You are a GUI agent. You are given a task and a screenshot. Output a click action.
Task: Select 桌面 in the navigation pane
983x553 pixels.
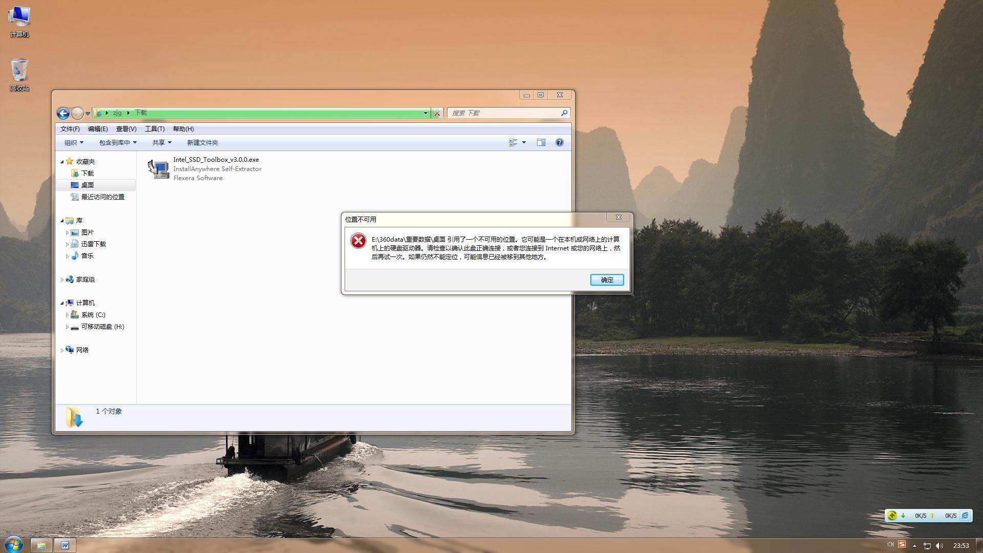[x=88, y=185]
